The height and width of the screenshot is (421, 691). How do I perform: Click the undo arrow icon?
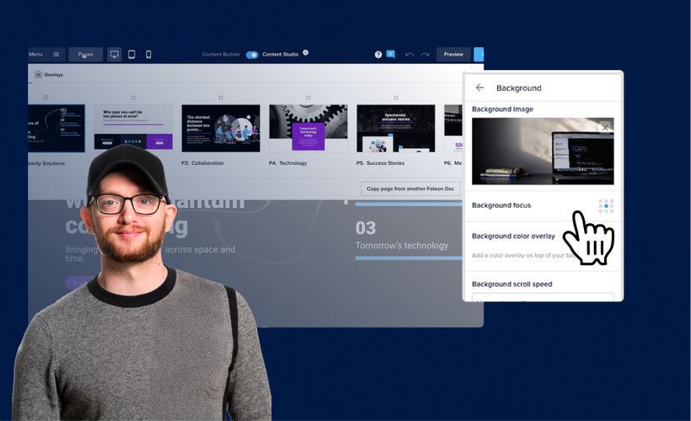[x=410, y=55]
